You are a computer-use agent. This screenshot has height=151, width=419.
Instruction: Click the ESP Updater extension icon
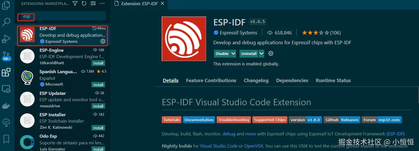(x=27, y=99)
